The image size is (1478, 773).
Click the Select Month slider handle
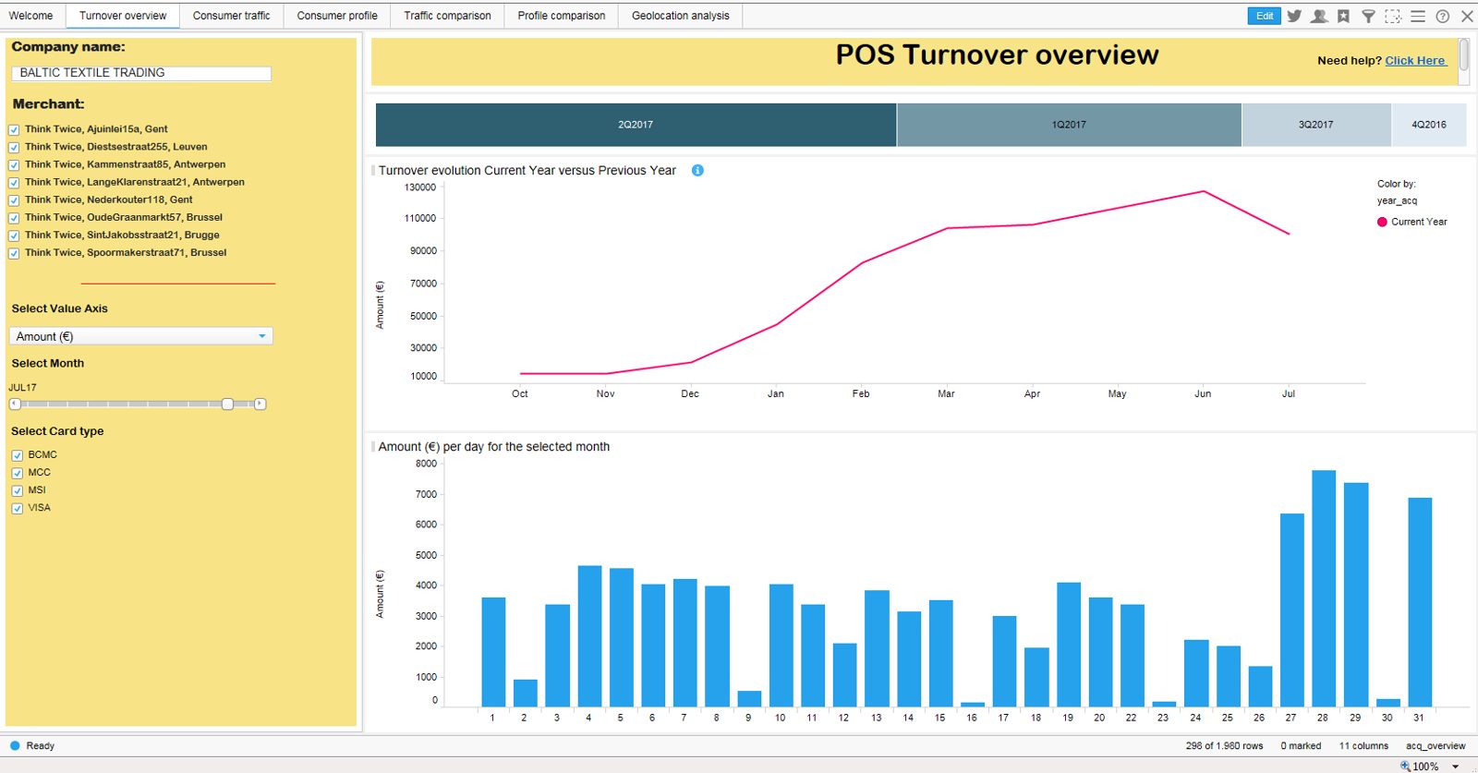(x=227, y=404)
